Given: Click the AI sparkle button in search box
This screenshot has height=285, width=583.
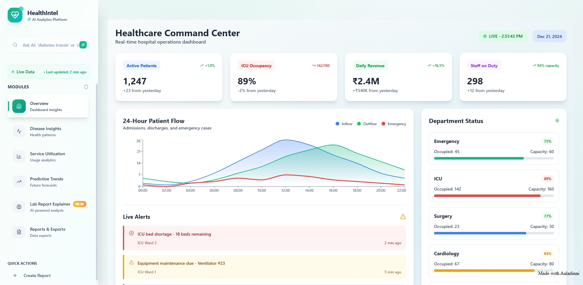Looking at the screenshot, I should (83, 45).
